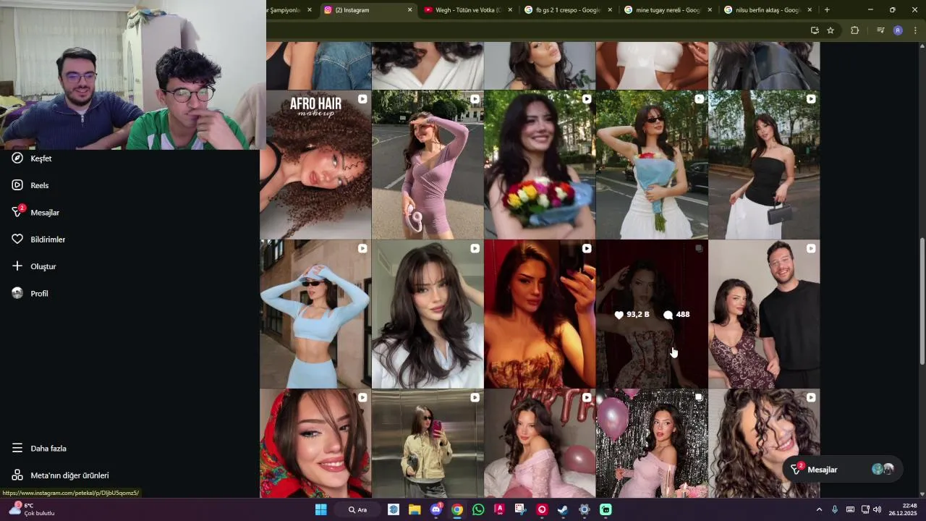Open browser extensions puzzle icon
The image size is (926, 521).
click(x=854, y=30)
